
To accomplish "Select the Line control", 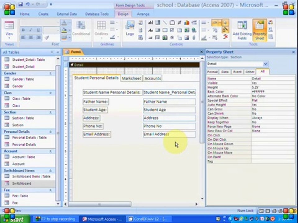I will [165, 23].
